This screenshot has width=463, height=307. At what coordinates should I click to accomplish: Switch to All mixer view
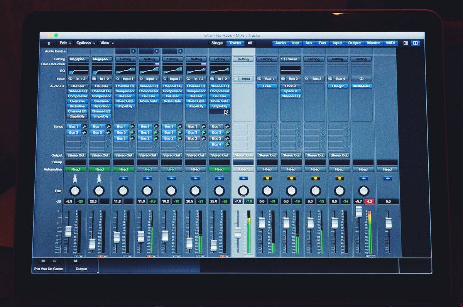[250, 43]
